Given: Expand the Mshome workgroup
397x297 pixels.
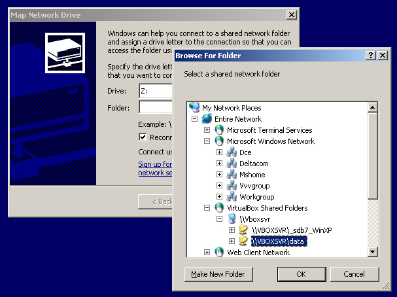Looking at the screenshot, I should (x=219, y=175).
